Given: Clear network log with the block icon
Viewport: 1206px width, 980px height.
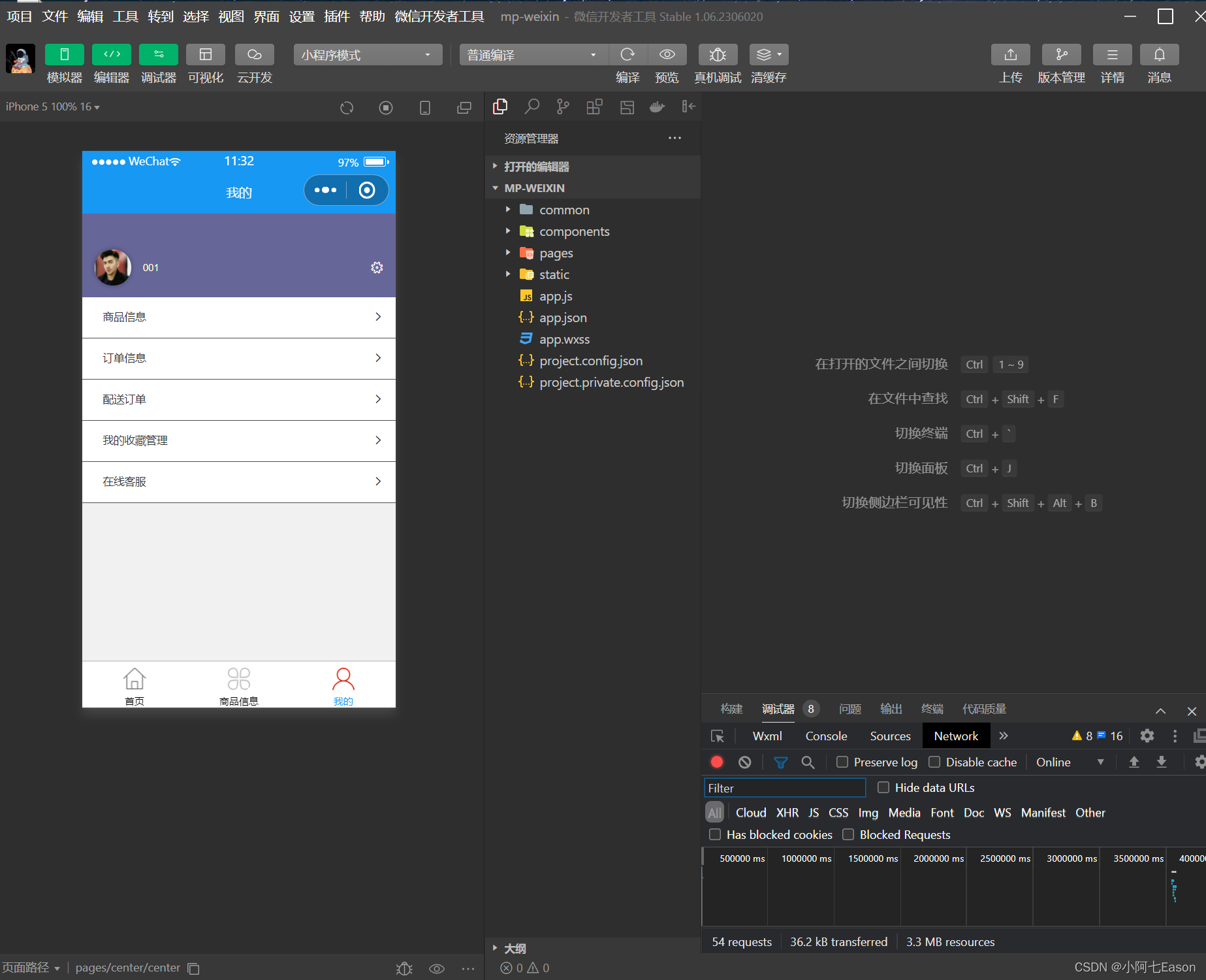Looking at the screenshot, I should 744,762.
